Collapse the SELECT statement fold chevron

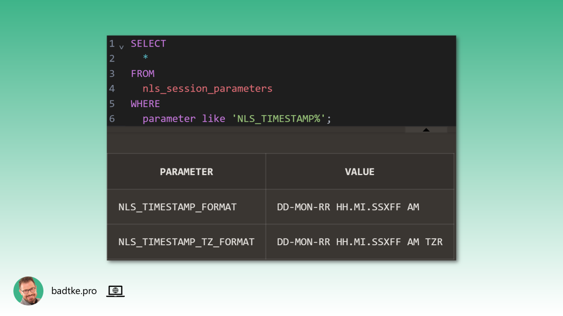pyautogui.click(x=122, y=46)
